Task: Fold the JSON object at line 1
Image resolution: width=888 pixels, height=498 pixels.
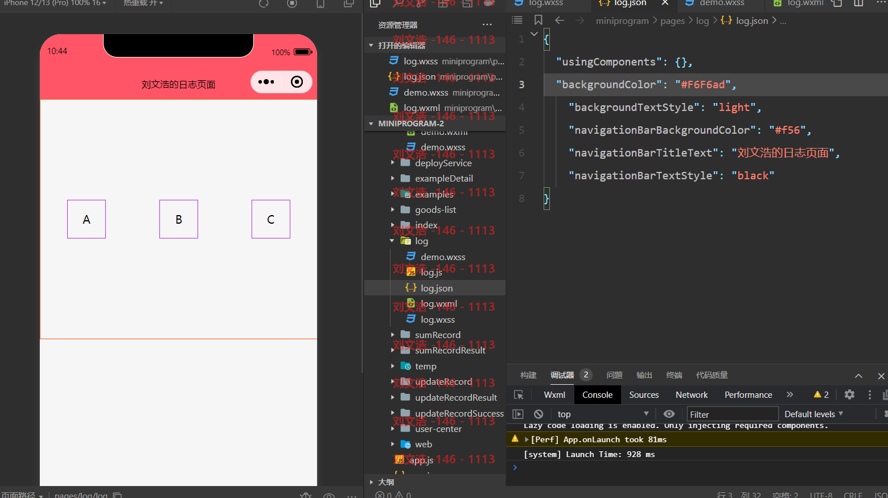Action: tap(534, 34)
